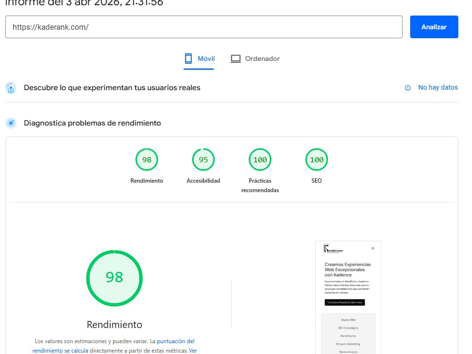Image resolution: width=472 pixels, height=354 pixels.
Task: Open the puntuación del rendimiento se calcula link
Action: click(x=113, y=346)
